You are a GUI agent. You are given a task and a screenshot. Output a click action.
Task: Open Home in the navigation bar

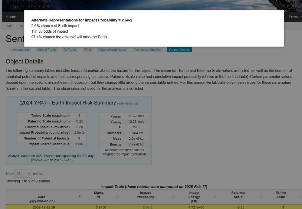coord(11,17)
